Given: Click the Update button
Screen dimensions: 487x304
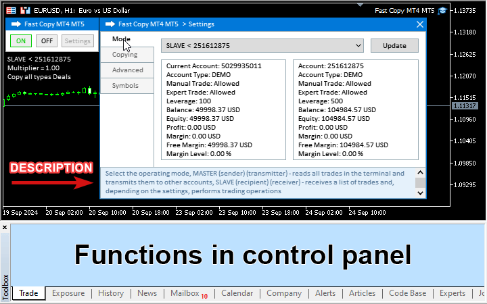Looking at the screenshot, I should point(394,46).
